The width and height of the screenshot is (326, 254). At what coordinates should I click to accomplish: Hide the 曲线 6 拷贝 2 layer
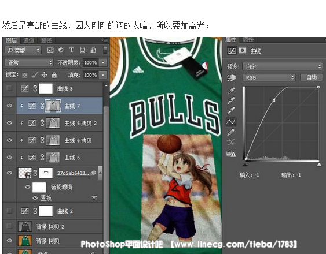[9, 123]
